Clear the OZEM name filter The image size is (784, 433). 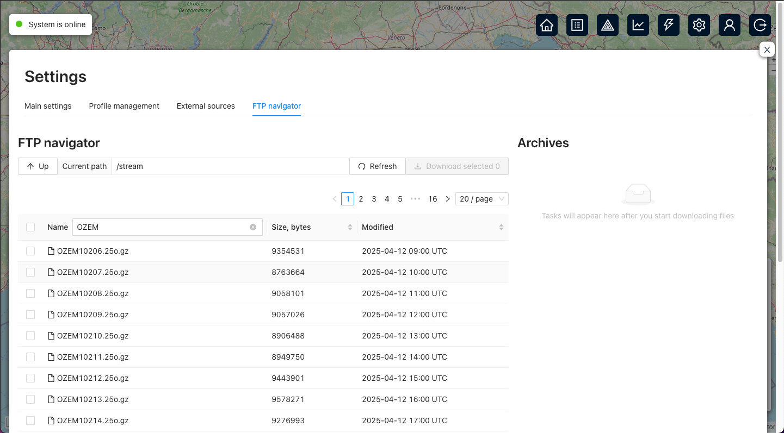pyautogui.click(x=253, y=227)
